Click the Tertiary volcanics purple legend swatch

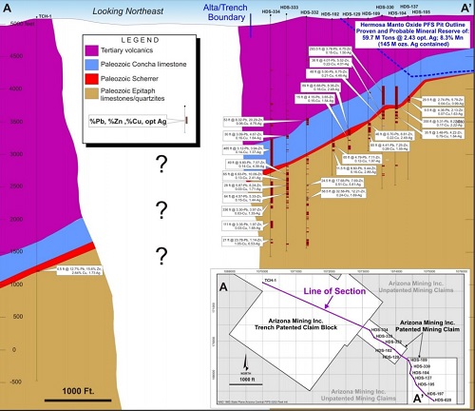(91, 50)
